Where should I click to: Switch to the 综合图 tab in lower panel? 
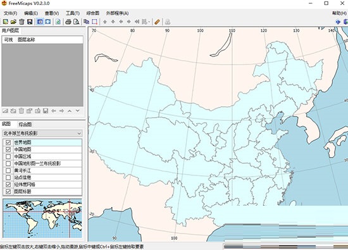tap(25, 124)
